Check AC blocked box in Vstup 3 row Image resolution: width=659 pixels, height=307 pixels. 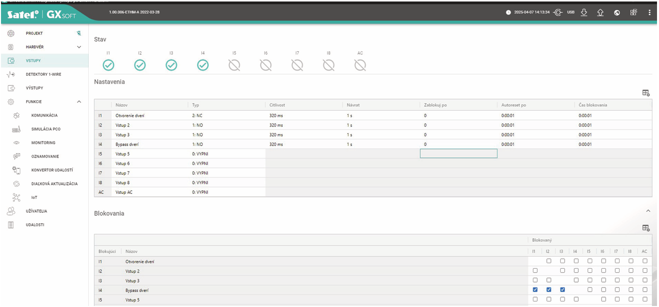coord(645,281)
